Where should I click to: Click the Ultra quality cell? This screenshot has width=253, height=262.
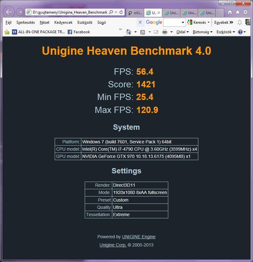[140, 207]
